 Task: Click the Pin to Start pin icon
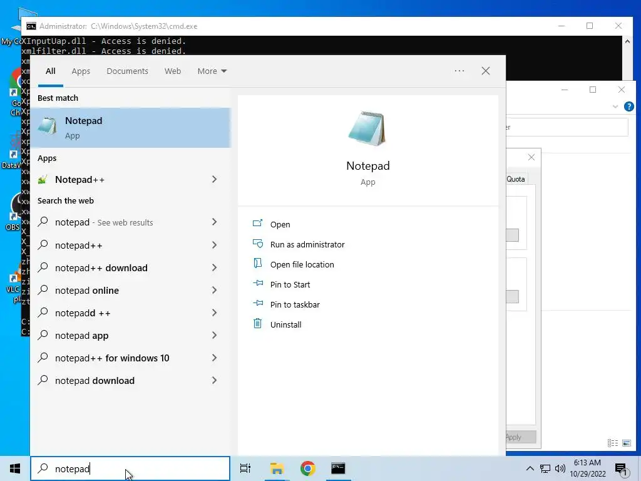click(x=257, y=283)
